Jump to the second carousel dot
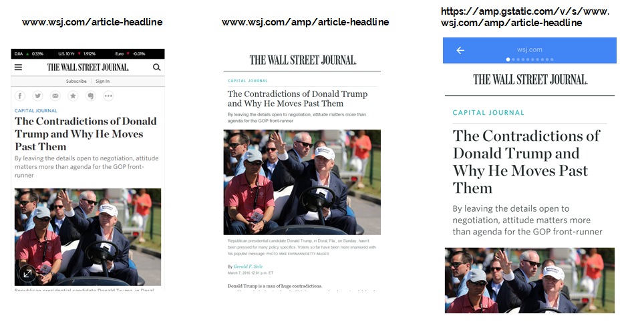This screenshot has height=332, width=628. [x=513, y=59]
